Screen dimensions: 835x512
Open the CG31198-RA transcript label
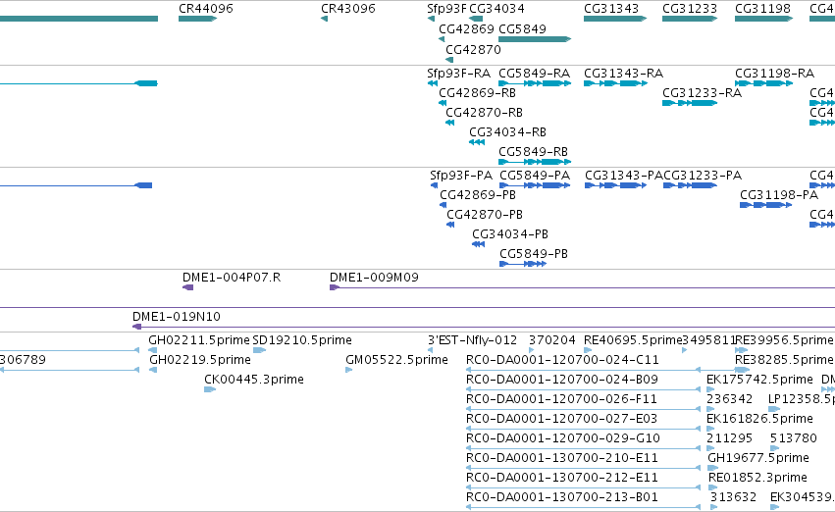click(774, 73)
